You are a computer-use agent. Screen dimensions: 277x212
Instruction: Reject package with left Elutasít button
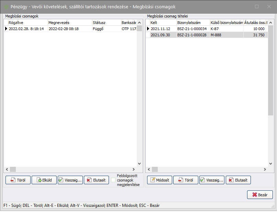[96, 180]
